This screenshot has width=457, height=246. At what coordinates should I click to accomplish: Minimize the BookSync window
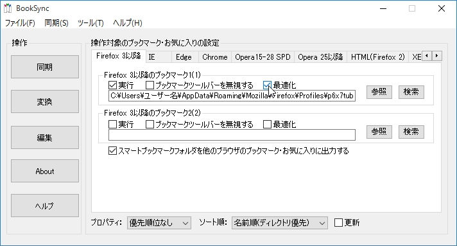(383, 8)
